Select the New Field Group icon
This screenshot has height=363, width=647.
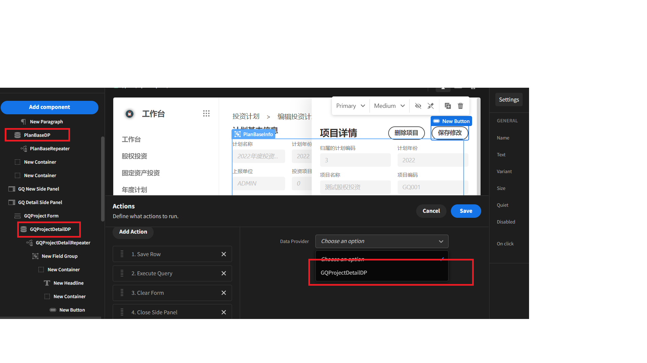pyautogui.click(x=35, y=256)
